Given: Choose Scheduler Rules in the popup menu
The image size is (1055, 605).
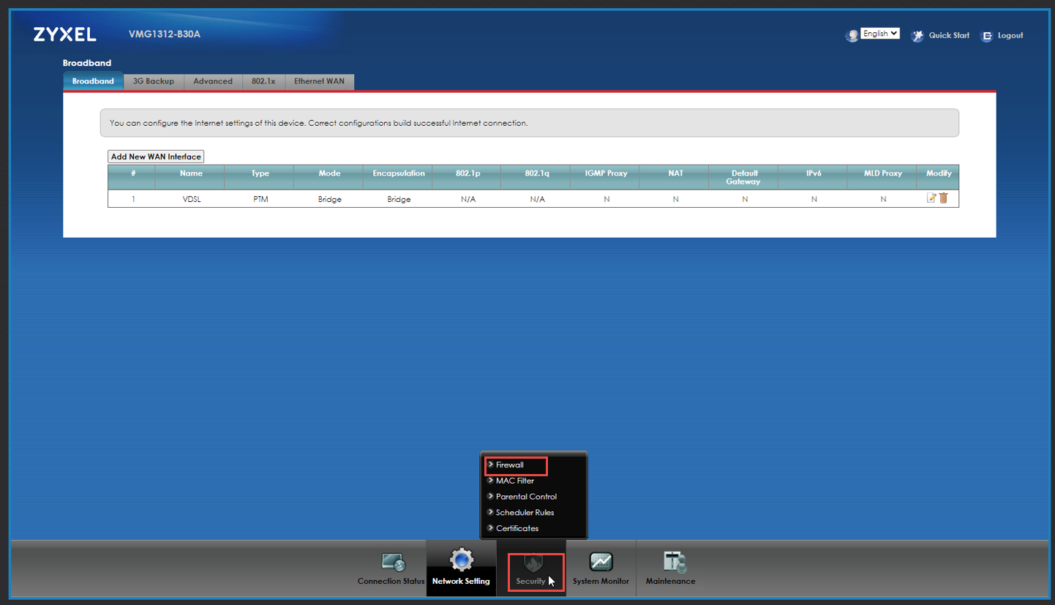Looking at the screenshot, I should pos(525,512).
